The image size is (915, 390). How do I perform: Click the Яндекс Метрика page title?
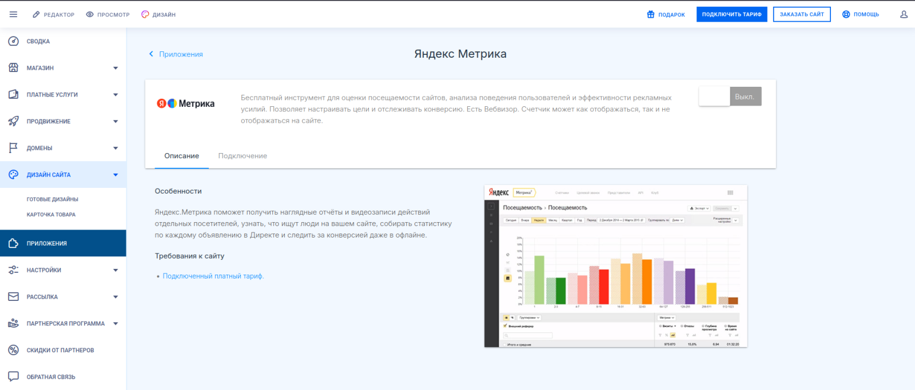coord(460,54)
